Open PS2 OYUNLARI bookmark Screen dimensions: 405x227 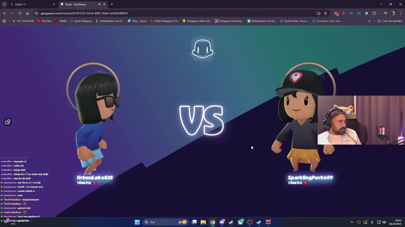(x=23, y=21)
